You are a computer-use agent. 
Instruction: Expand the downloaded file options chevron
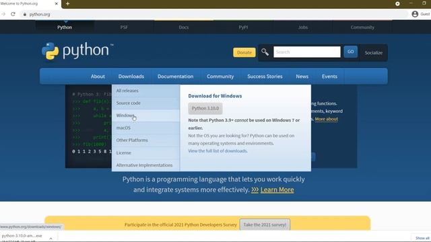pyautogui.click(x=51, y=238)
